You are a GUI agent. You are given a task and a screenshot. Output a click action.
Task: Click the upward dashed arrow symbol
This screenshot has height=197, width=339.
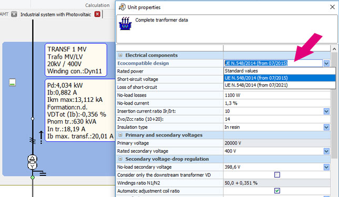tap(41, 137)
